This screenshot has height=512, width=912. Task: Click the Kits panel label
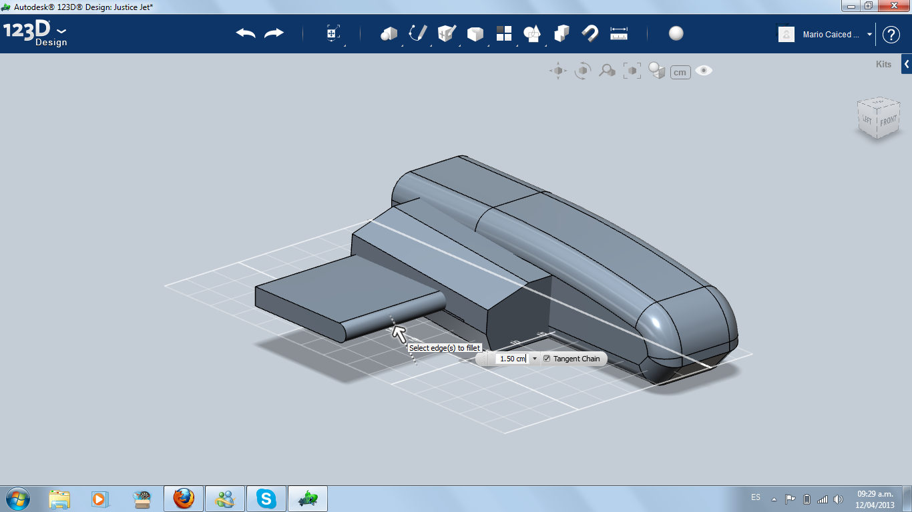[883, 65]
